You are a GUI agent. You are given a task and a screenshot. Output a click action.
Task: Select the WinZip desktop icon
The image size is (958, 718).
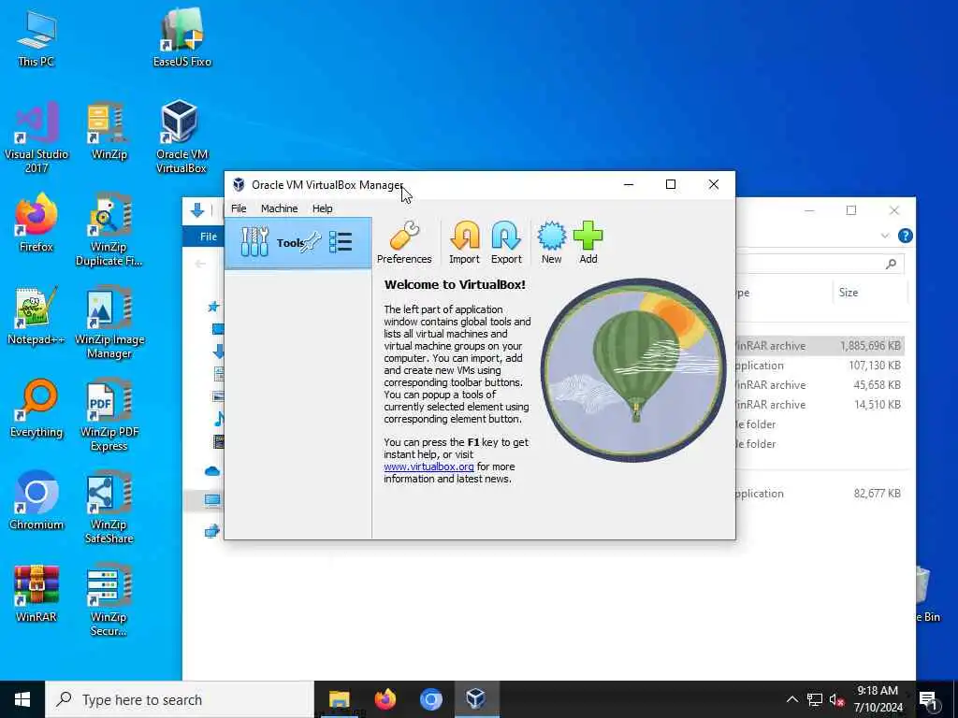click(109, 131)
